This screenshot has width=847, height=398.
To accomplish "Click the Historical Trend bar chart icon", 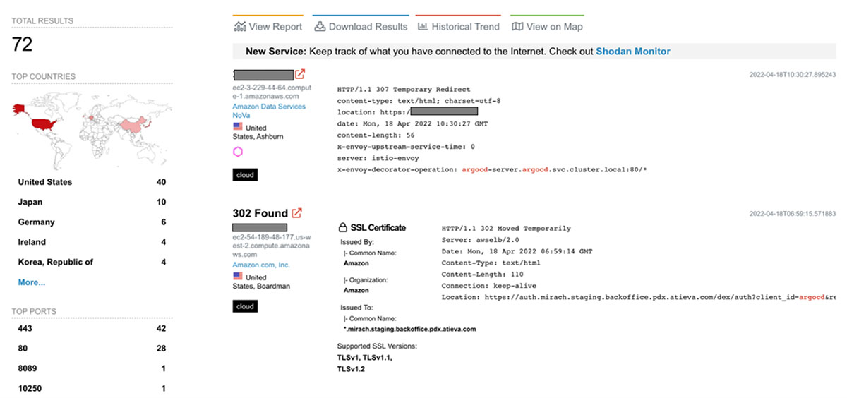I will click(x=423, y=27).
